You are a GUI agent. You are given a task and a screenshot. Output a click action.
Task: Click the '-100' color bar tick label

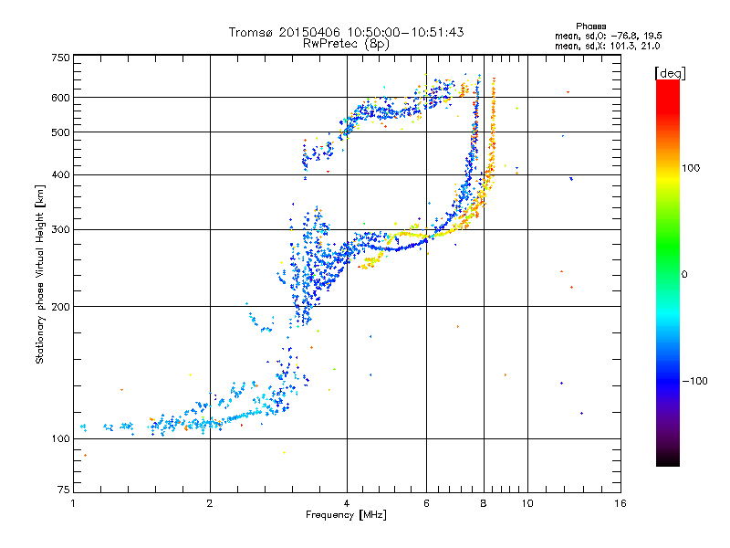(694, 381)
